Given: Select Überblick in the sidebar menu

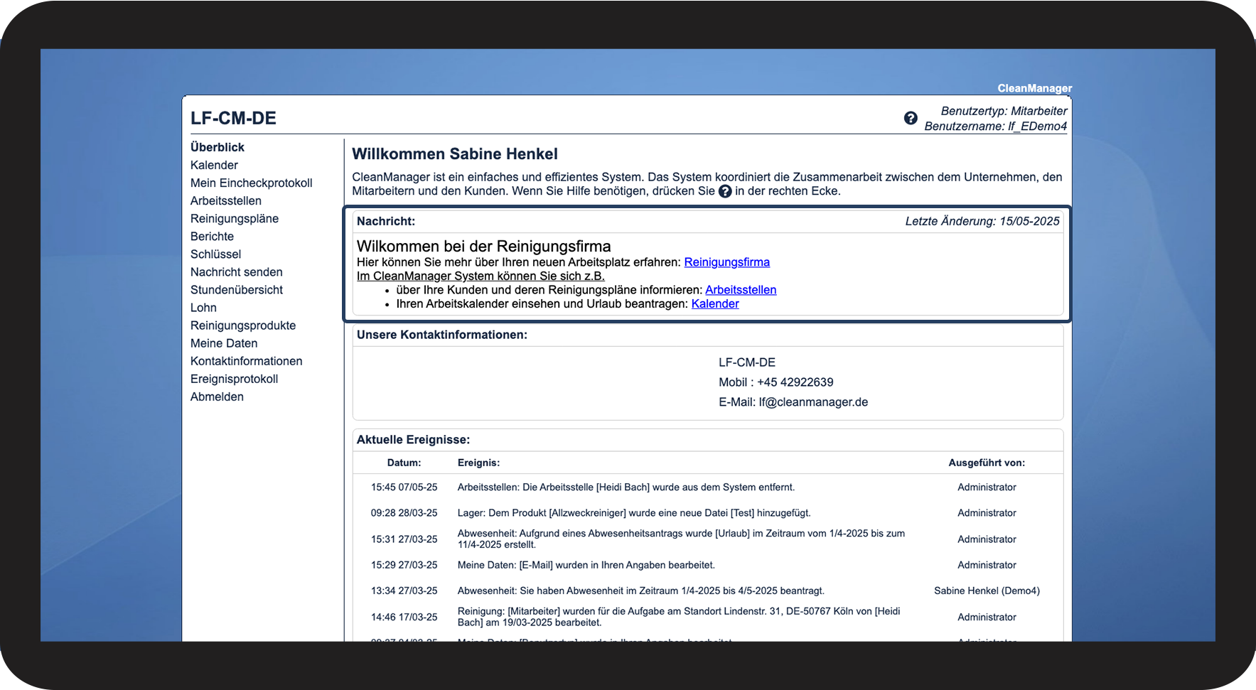Looking at the screenshot, I should tap(217, 147).
